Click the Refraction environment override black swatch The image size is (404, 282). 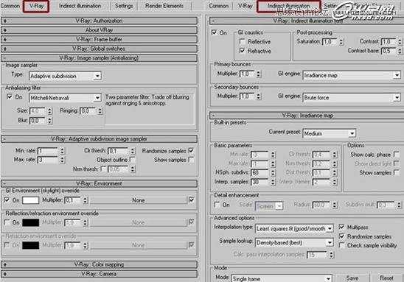31,245
